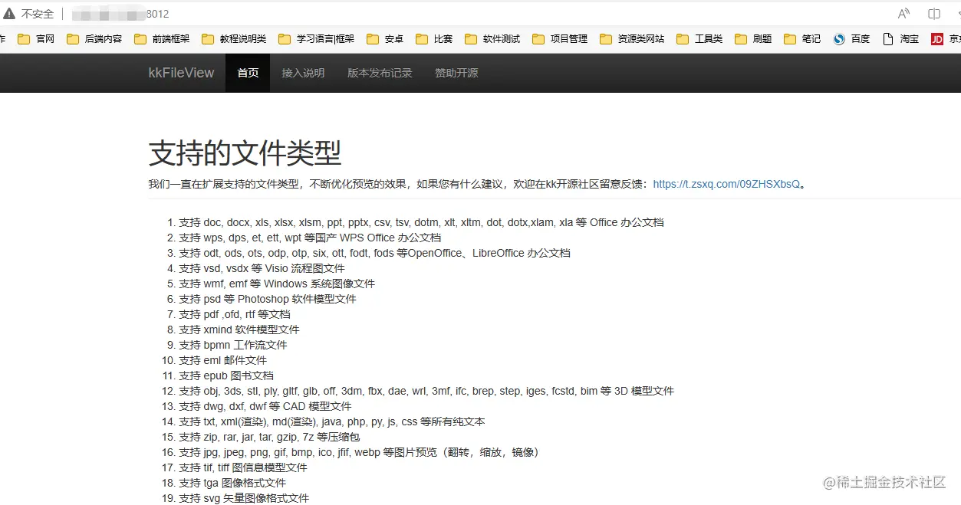Open the 项目管理 bookmark folder
This screenshot has height=505, width=961.
560,38
